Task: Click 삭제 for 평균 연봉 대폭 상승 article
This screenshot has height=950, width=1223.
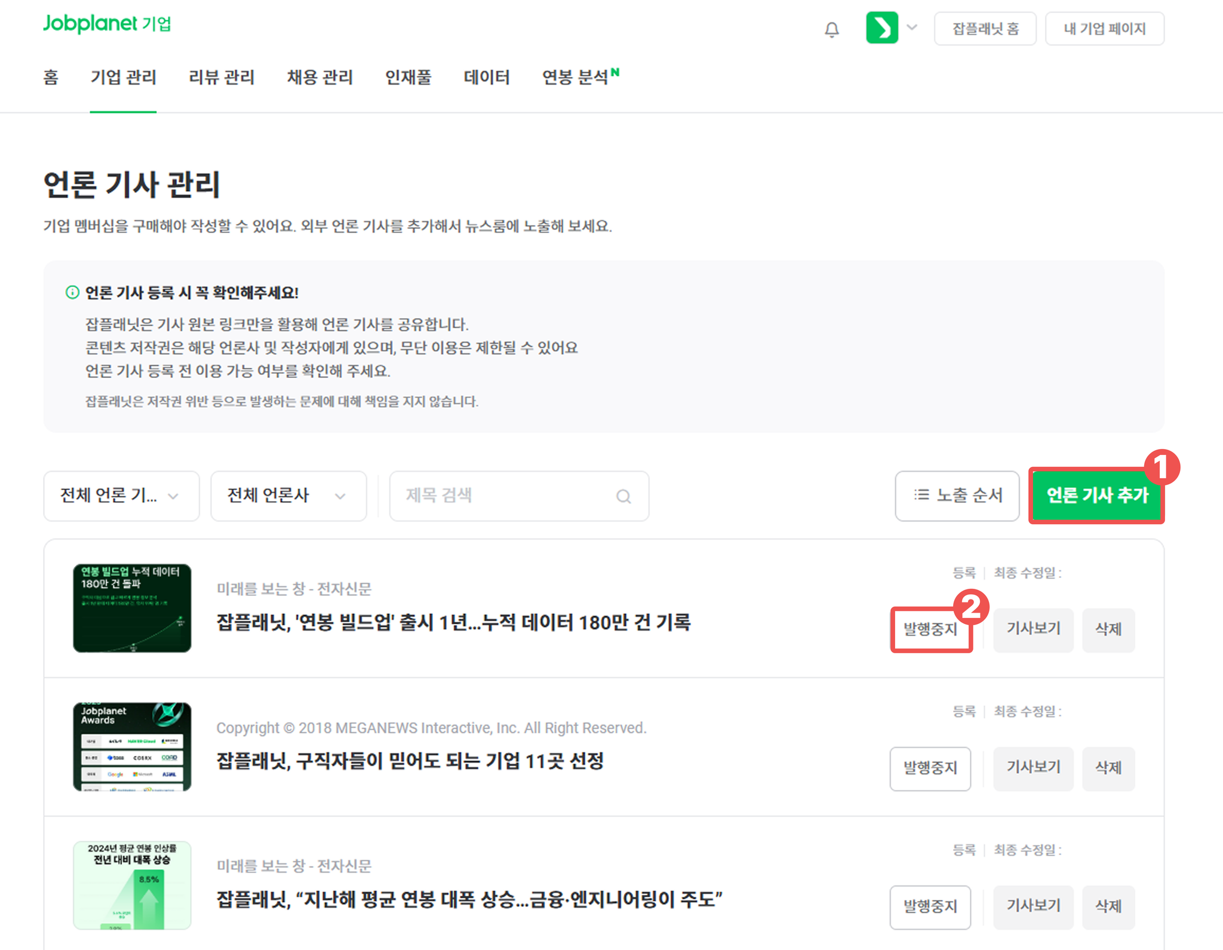Action: click(x=1108, y=907)
